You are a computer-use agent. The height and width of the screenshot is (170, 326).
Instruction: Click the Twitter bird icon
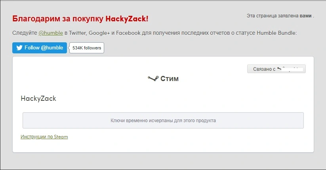tap(19, 48)
